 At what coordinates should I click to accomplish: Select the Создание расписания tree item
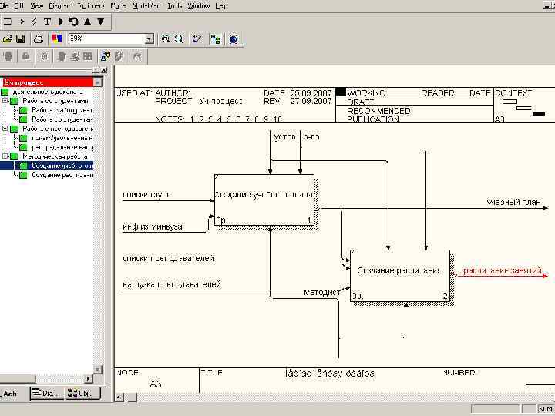(62, 175)
